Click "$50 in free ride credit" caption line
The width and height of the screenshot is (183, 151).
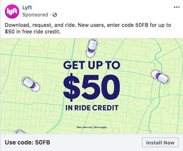33,32
